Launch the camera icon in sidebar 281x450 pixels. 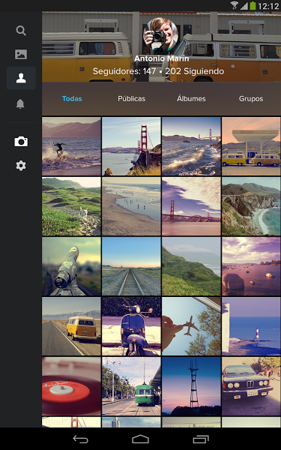pyautogui.click(x=21, y=142)
